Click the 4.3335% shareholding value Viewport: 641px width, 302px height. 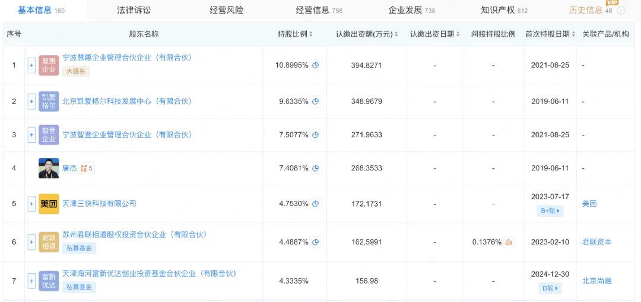294,281
